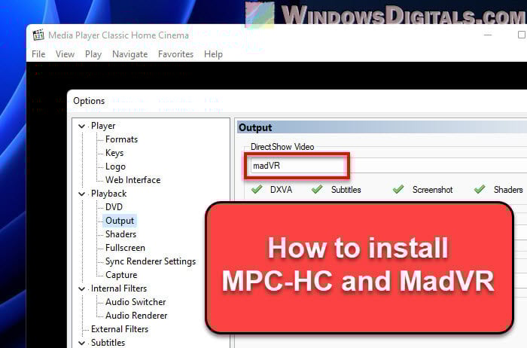Screen dimensions: 527x348
Task: Select External Filters tree item
Action: pos(119,329)
